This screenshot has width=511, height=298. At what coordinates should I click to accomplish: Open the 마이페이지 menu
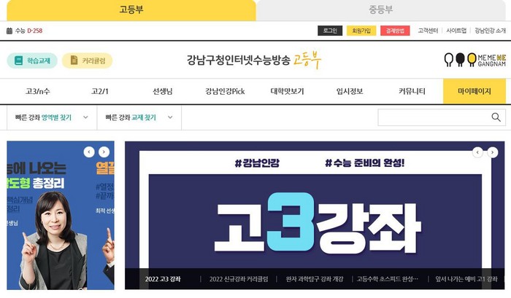pyautogui.click(x=474, y=91)
